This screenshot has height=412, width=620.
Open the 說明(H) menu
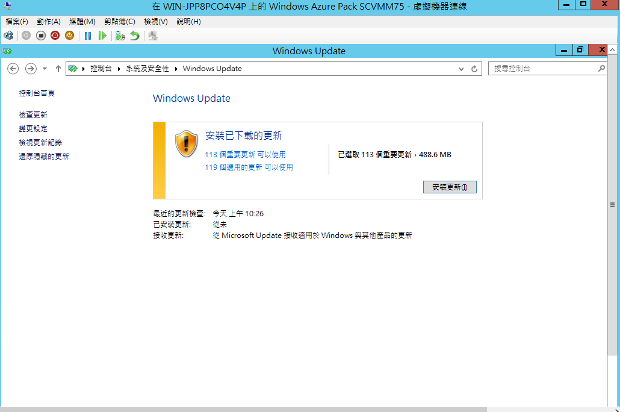click(188, 21)
